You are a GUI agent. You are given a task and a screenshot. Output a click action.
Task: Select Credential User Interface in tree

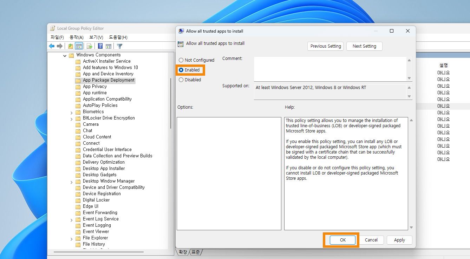tap(107, 150)
